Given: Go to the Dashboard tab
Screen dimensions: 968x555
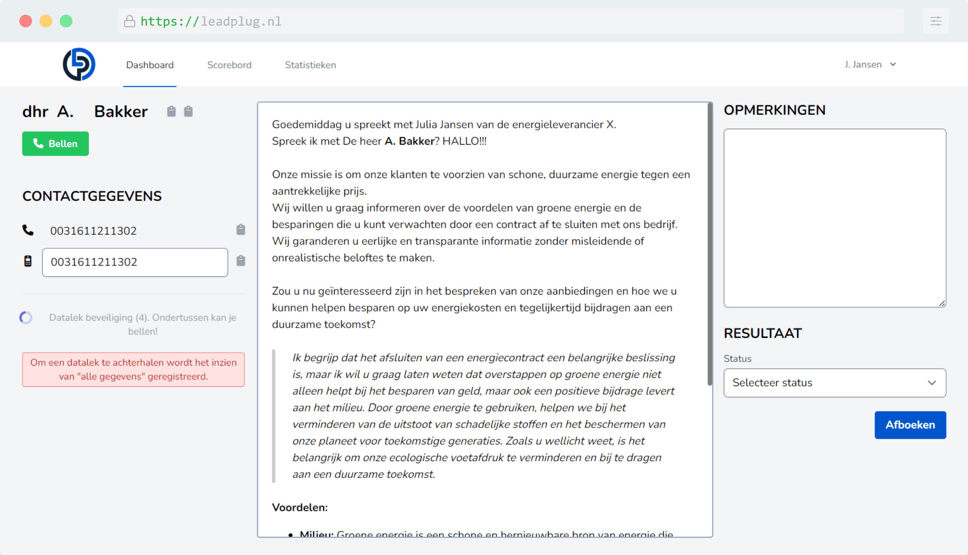Looking at the screenshot, I should coord(150,65).
